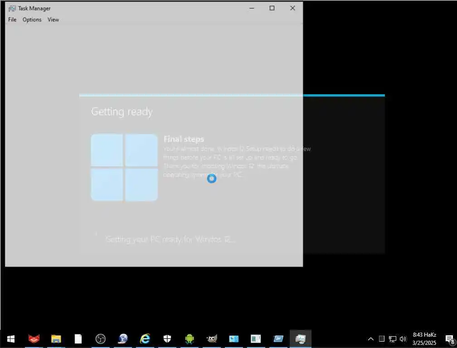This screenshot has height=348, width=457.
Task: Open GIMP from the taskbar
Action: pos(212,338)
